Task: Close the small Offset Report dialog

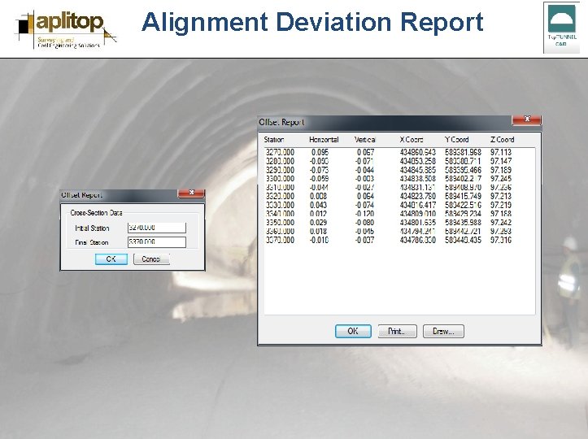Action: 191,193
